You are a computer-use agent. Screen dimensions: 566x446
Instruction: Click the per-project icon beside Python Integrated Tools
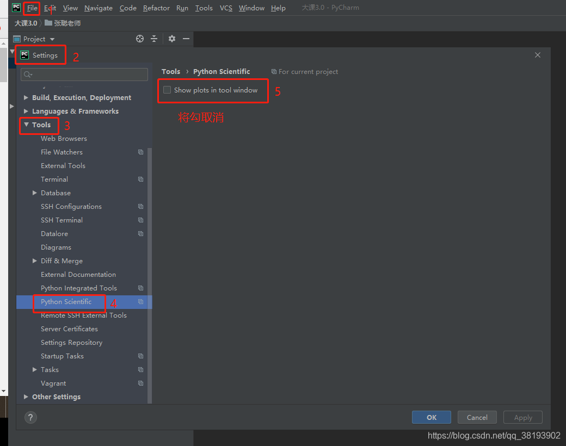pyautogui.click(x=141, y=288)
